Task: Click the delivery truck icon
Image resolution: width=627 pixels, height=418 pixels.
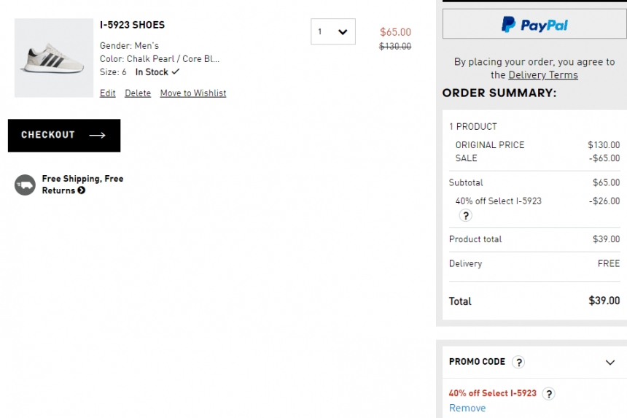Action: pos(26,185)
